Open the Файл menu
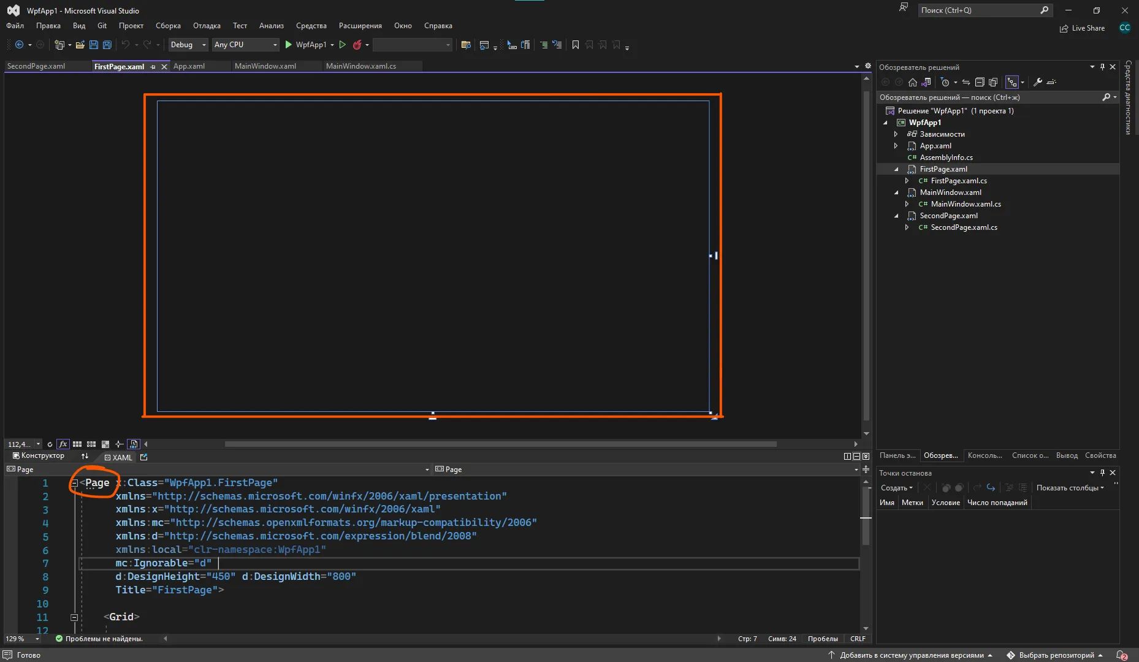The width and height of the screenshot is (1139, 662). [15, 26]
